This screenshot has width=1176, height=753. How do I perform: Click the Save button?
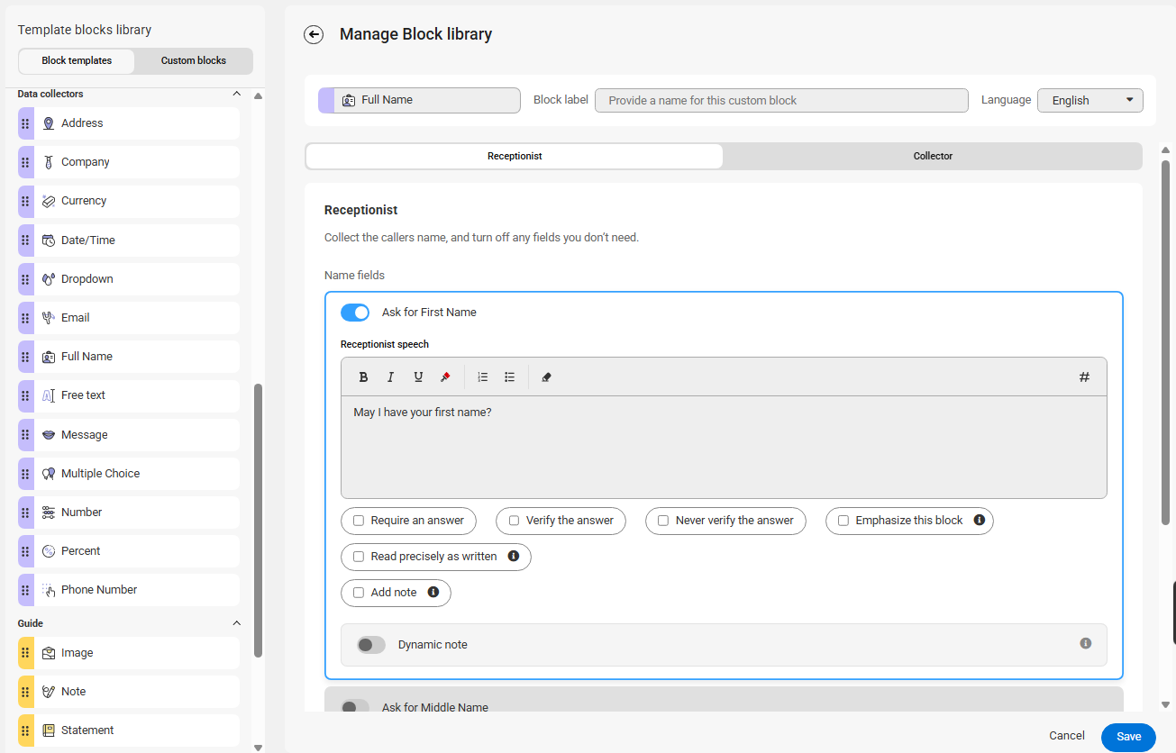pos(1128,736)
